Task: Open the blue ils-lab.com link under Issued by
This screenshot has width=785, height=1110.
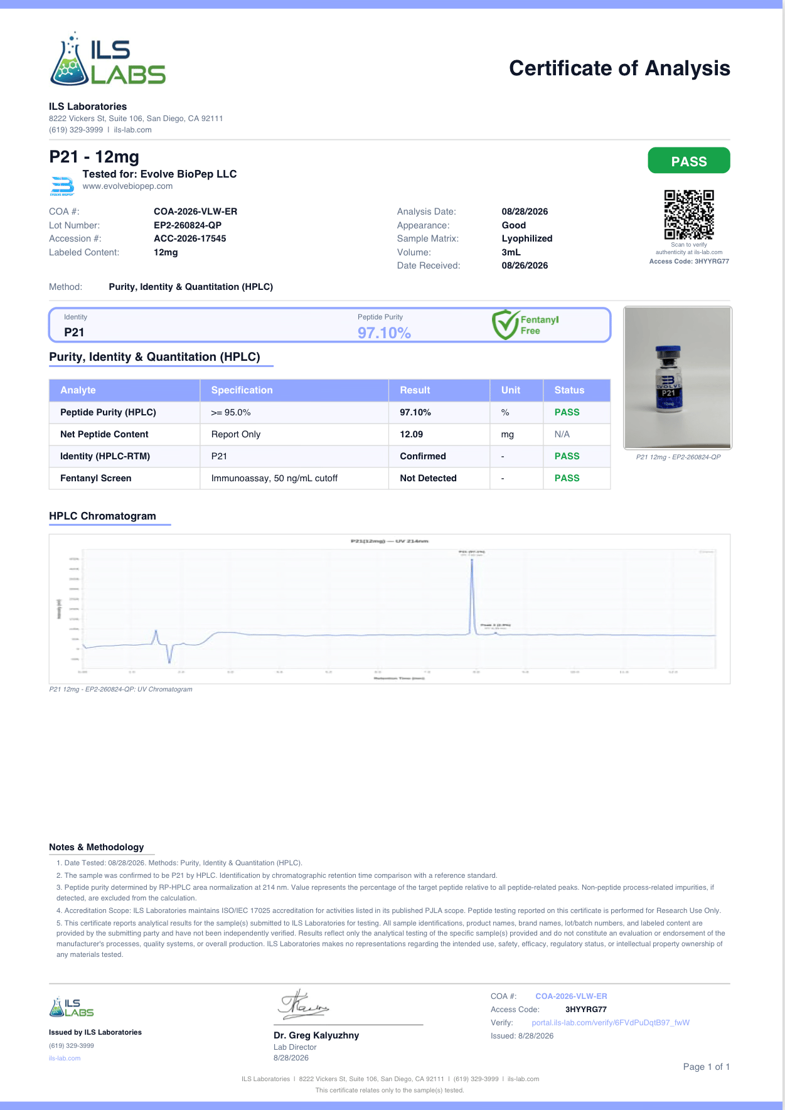Action: [65, 1059]
